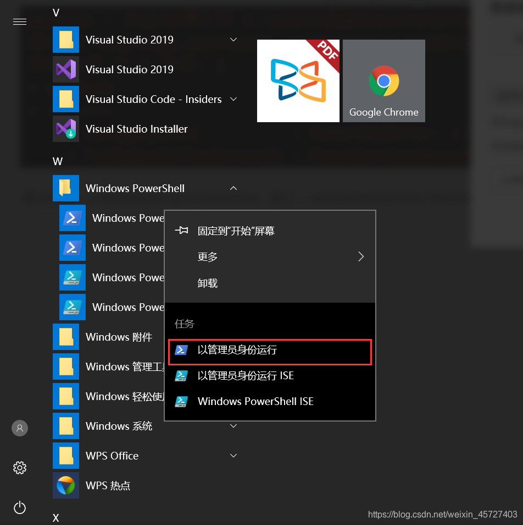Collapse the Windows PowerShell group chevron
The height and width of the screenshot is (525, 523).
233,188
